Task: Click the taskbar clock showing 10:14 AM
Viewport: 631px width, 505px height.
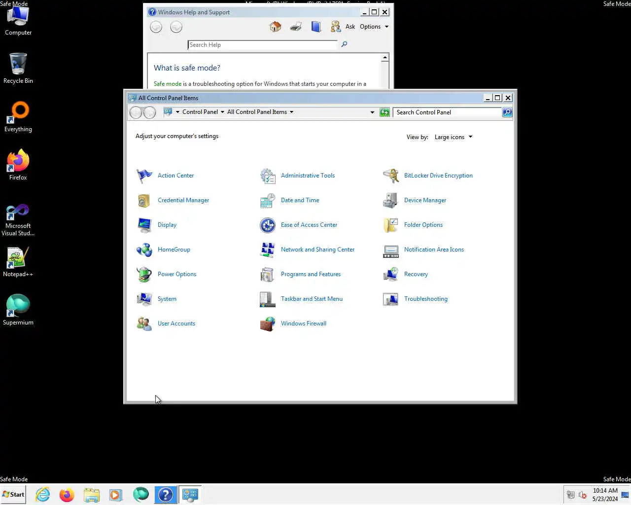Action: click(605, 495)
